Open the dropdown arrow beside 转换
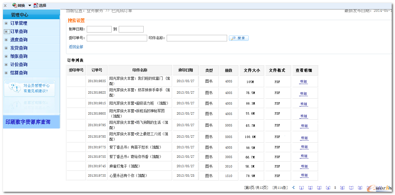 pos(30,6)
